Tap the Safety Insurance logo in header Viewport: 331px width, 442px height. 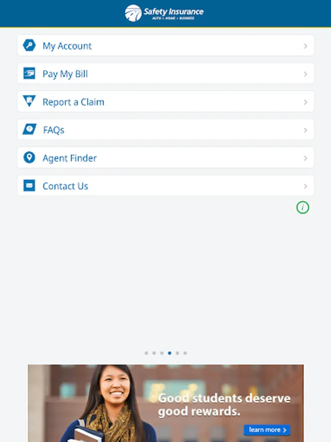(164, 13)
